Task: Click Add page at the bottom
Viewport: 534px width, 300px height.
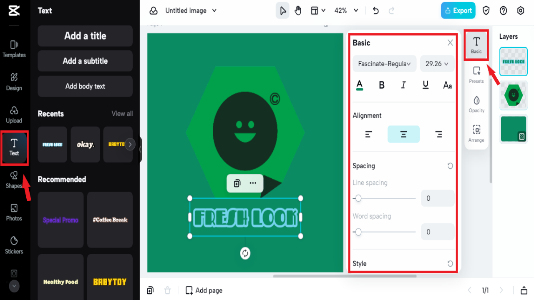Action: pyautogui.click(x=204, y=290)
